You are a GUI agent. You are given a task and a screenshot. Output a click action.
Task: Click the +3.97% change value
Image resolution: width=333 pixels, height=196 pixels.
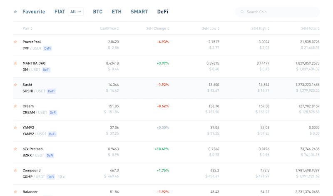pos(163,63)
